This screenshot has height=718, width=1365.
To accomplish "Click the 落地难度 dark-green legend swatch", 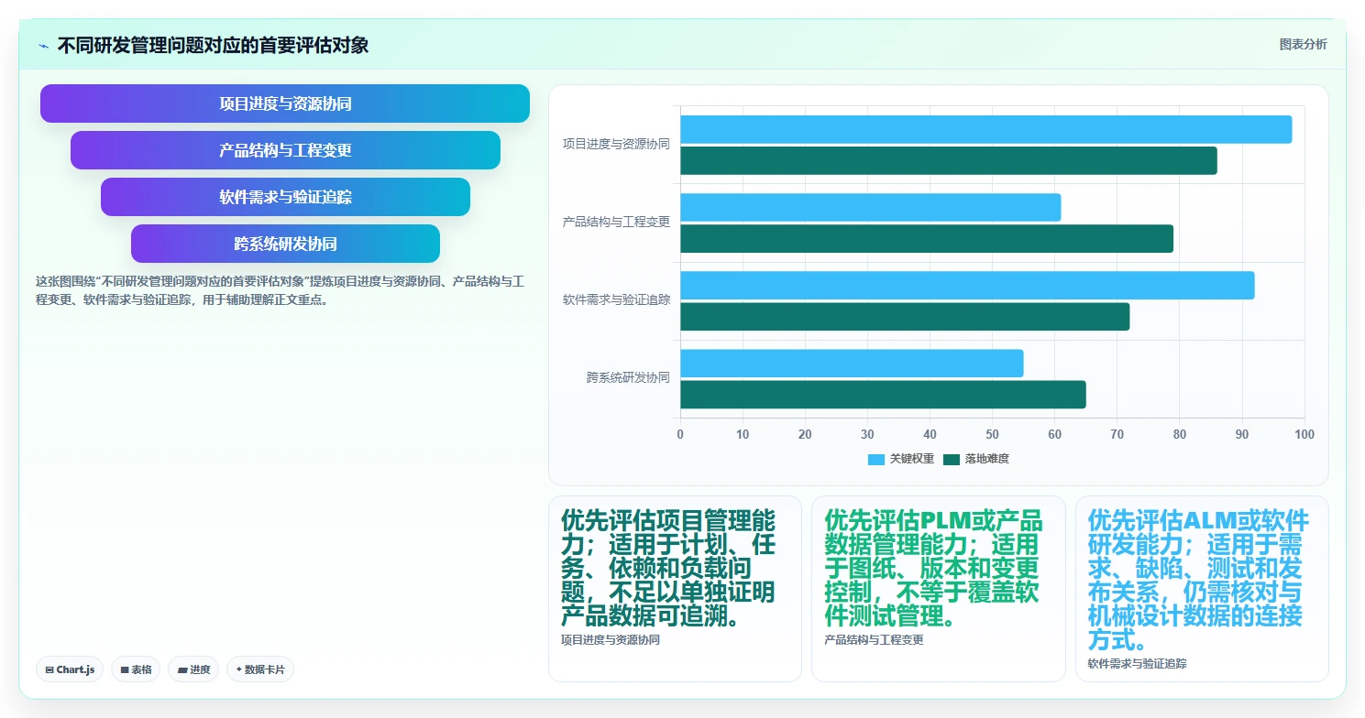I will coord(952,460).
